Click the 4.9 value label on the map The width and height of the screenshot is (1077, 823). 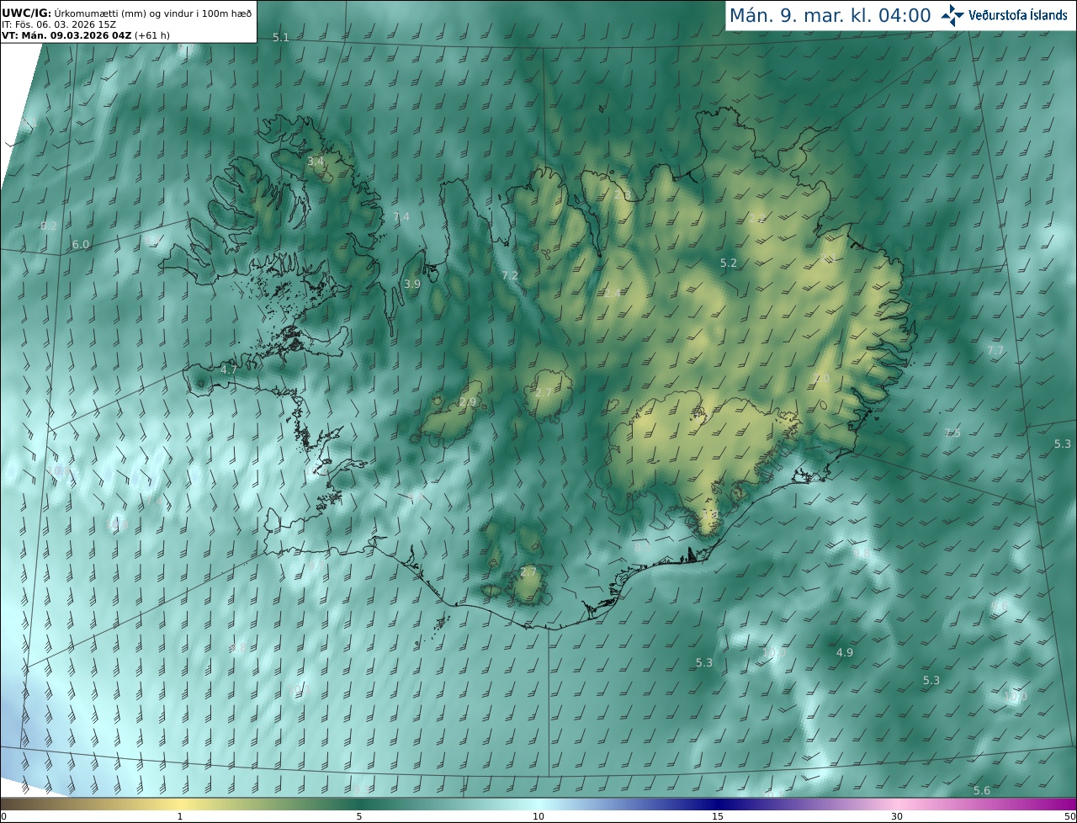coord(845,653)
